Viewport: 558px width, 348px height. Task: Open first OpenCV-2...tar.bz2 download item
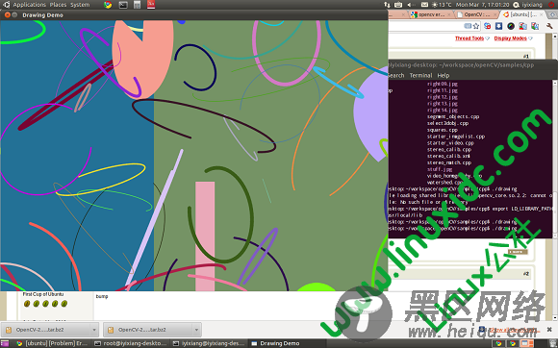pyautogui.click(x=46, y=330)
